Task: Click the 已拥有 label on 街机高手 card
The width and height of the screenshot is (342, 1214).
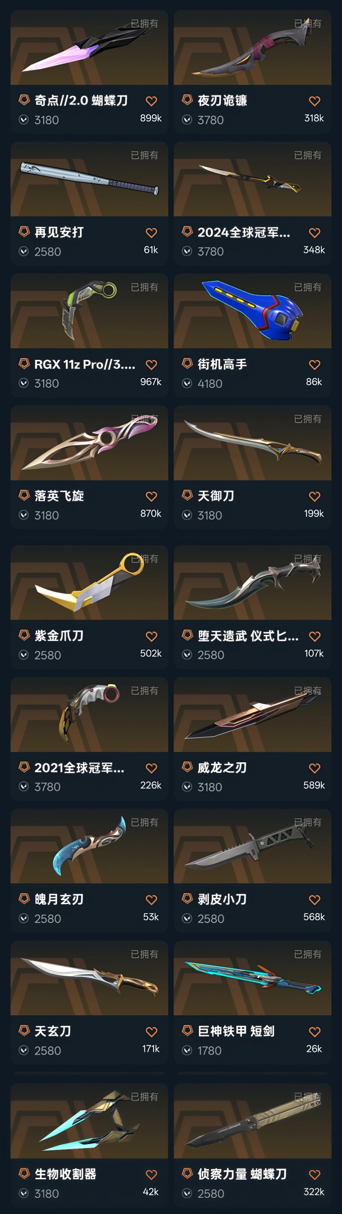Action: click(308, 287)
